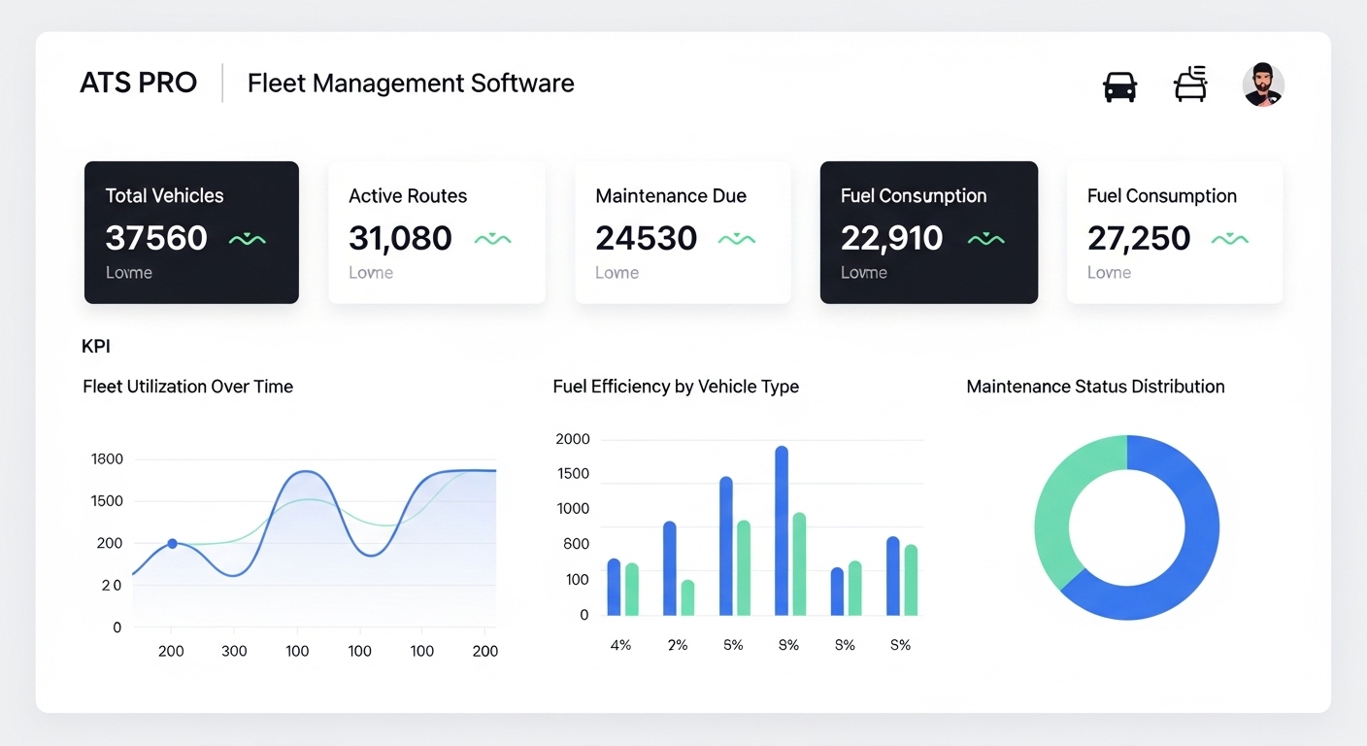Click the ATS PRO logo text
1367x746 pixels.
tap(138, 84)
